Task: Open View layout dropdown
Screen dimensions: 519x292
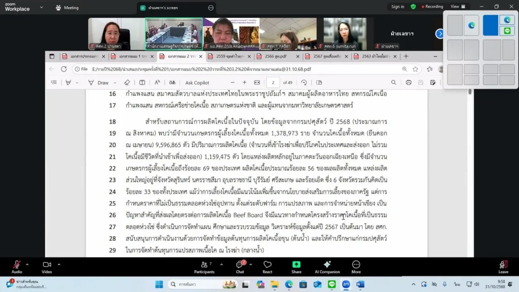Action: [x=458, y=7]
